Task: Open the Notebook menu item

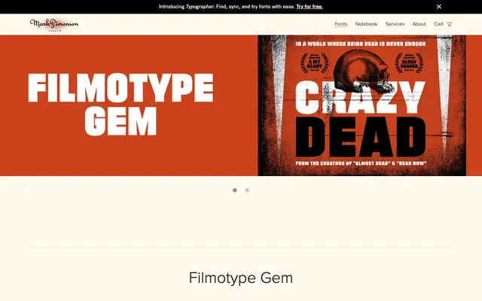Action: (366, 24)
